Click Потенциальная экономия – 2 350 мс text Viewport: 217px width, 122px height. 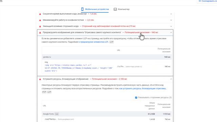point(109,79)
